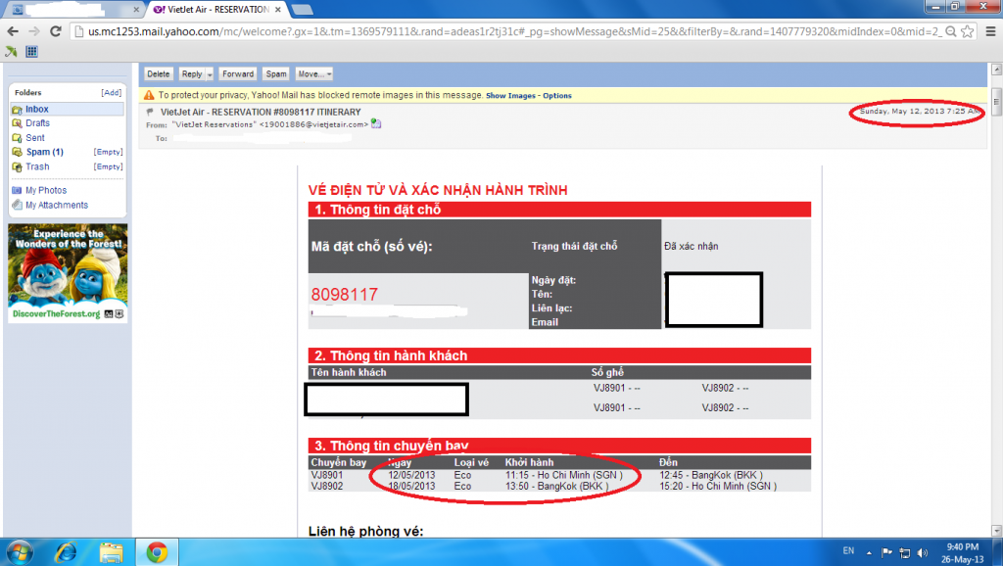Click the network tray icon

[x=904, y=552]
